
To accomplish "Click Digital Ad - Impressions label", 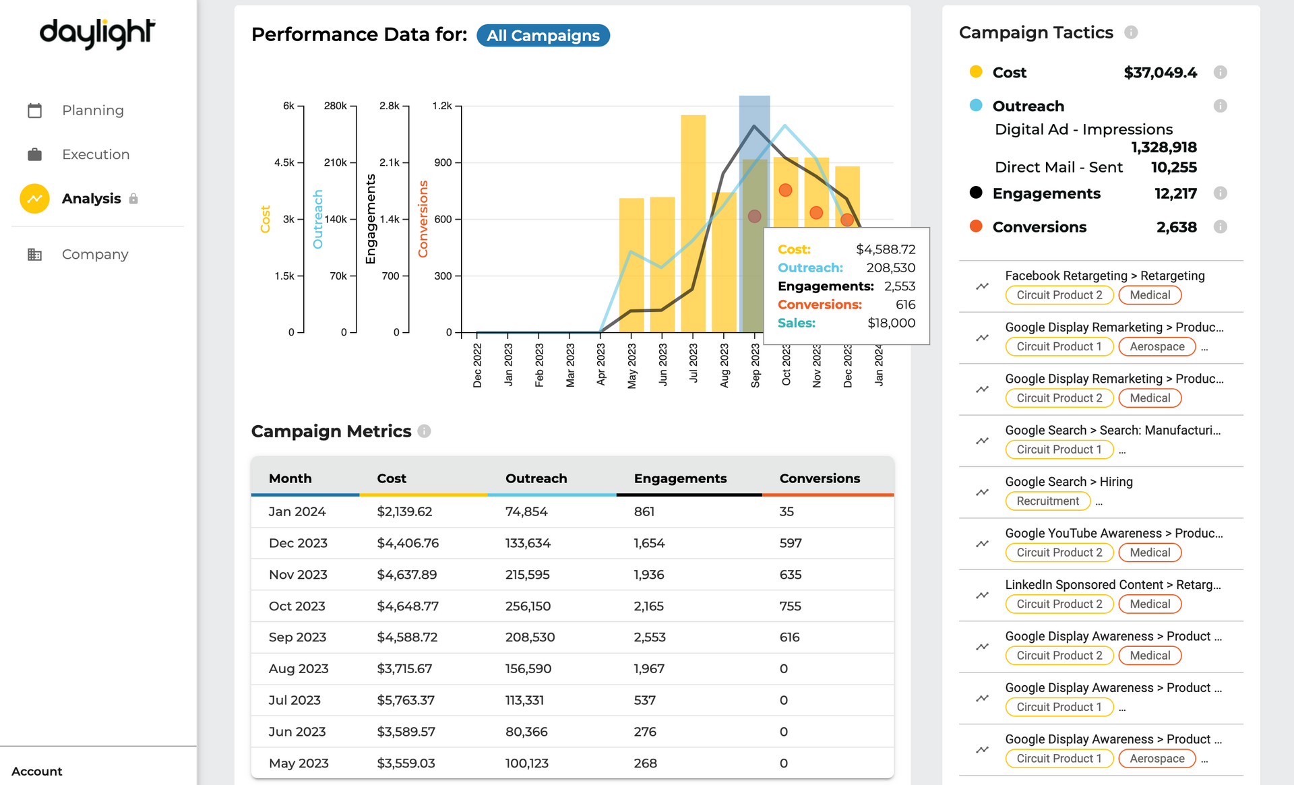I will [1084, 129].
